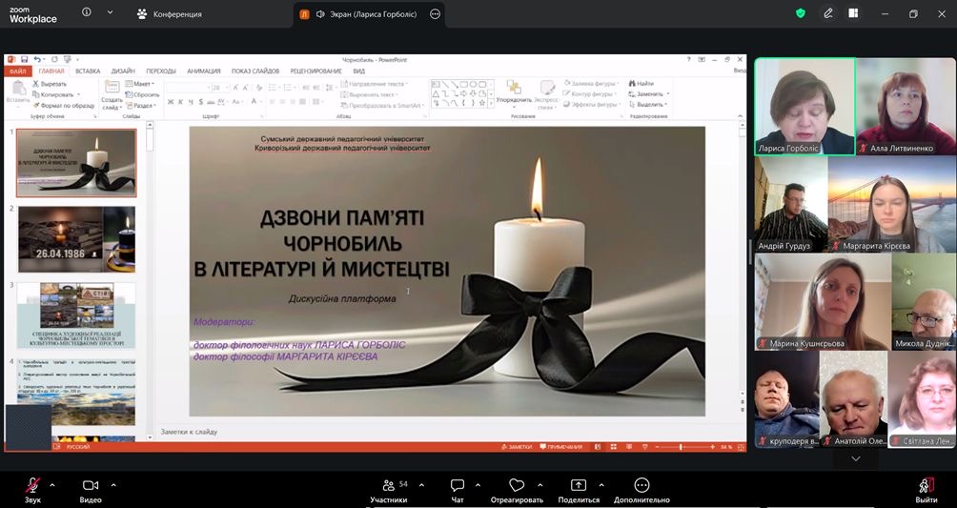Expand audio options arrow next to Звук
Viewport: 957px width, 508px height.
click(52, 484)
